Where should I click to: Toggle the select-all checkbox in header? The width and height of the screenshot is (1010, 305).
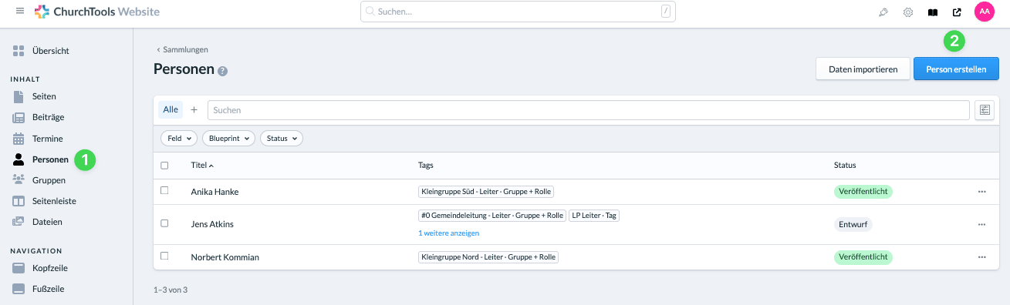pos(164,165)
